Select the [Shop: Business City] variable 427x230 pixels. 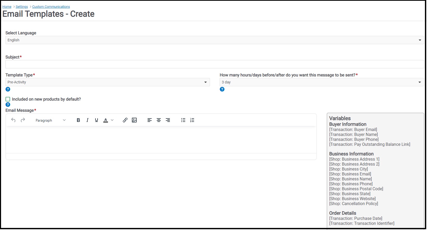click(349, 169)
